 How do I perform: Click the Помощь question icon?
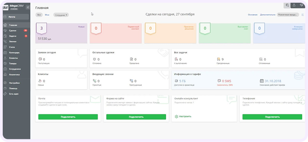(x=5, y=88)
